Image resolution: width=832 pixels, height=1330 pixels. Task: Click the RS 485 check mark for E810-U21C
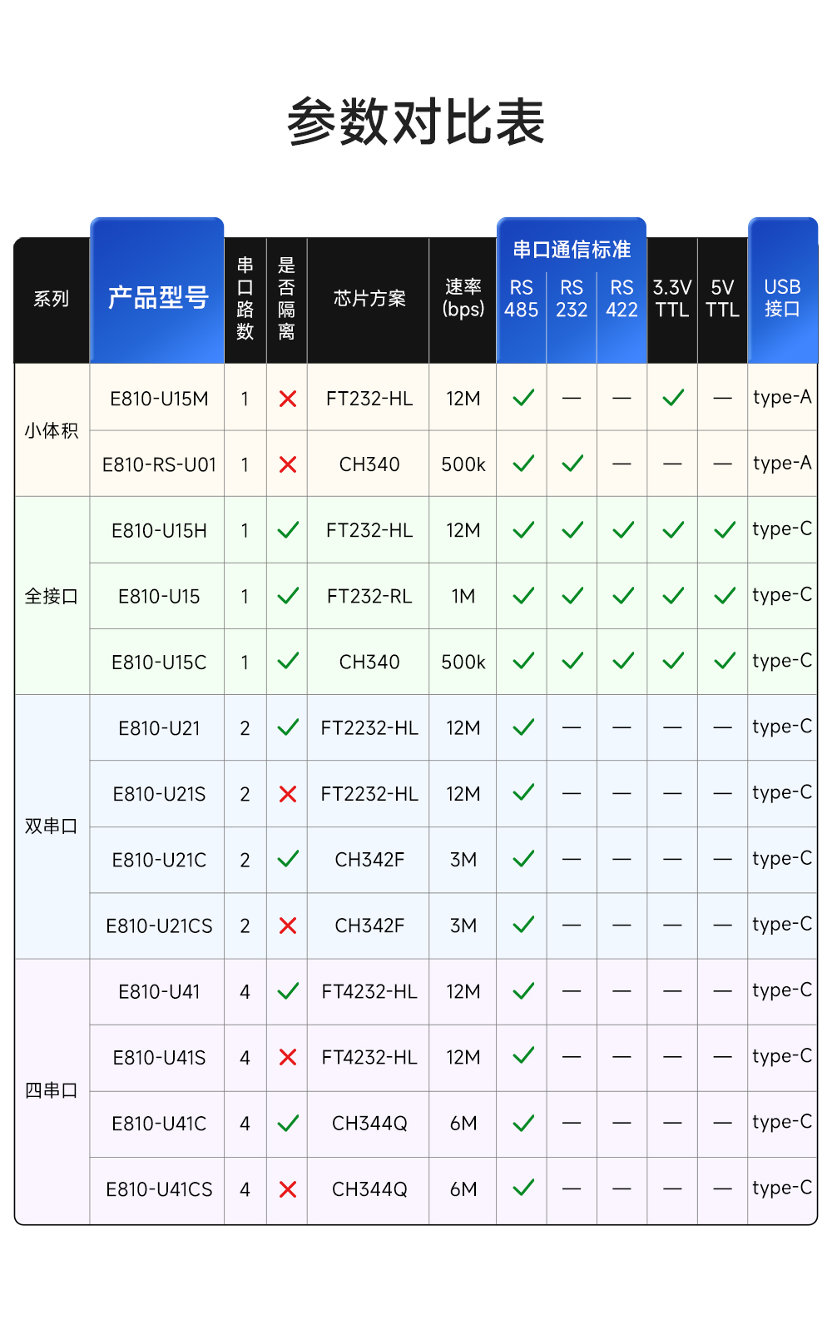523,859
